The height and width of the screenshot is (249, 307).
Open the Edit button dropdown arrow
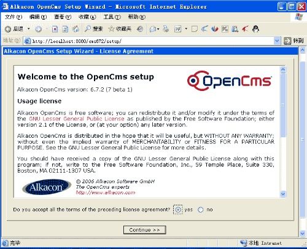(186, 29)
